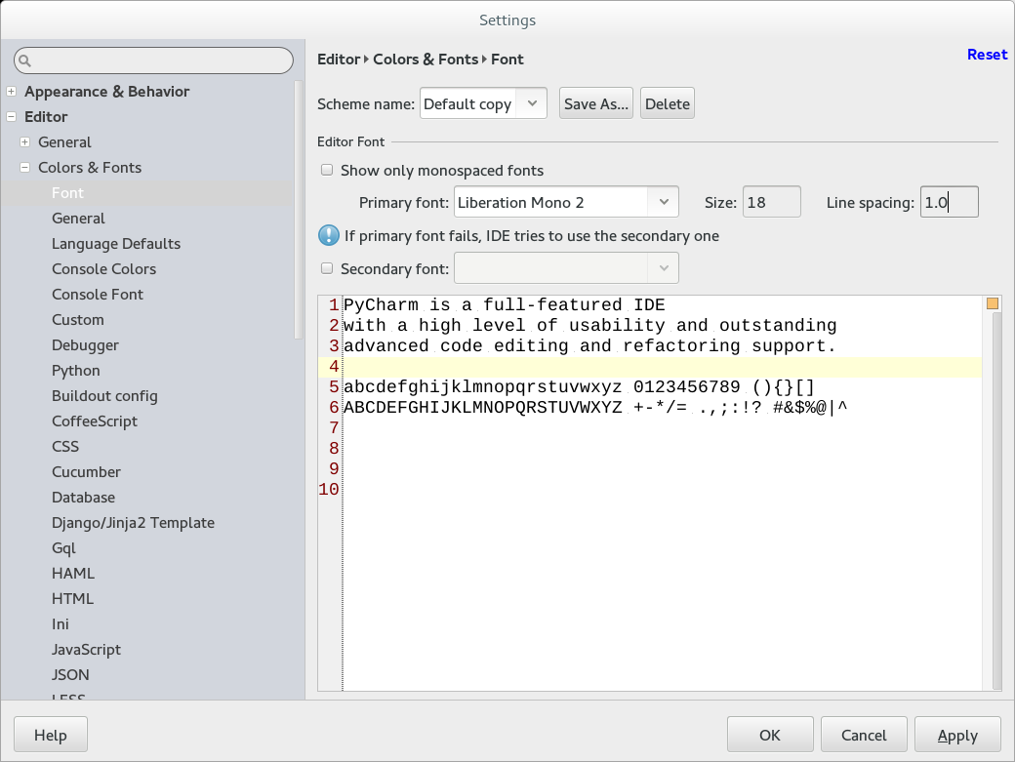Enable Show only monospaced fonts

pos(327,171)
